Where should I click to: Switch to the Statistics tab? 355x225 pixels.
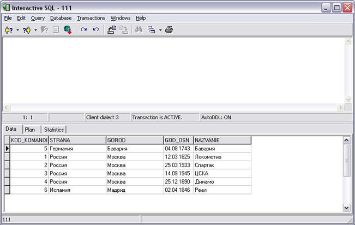(x=53, y=130)
